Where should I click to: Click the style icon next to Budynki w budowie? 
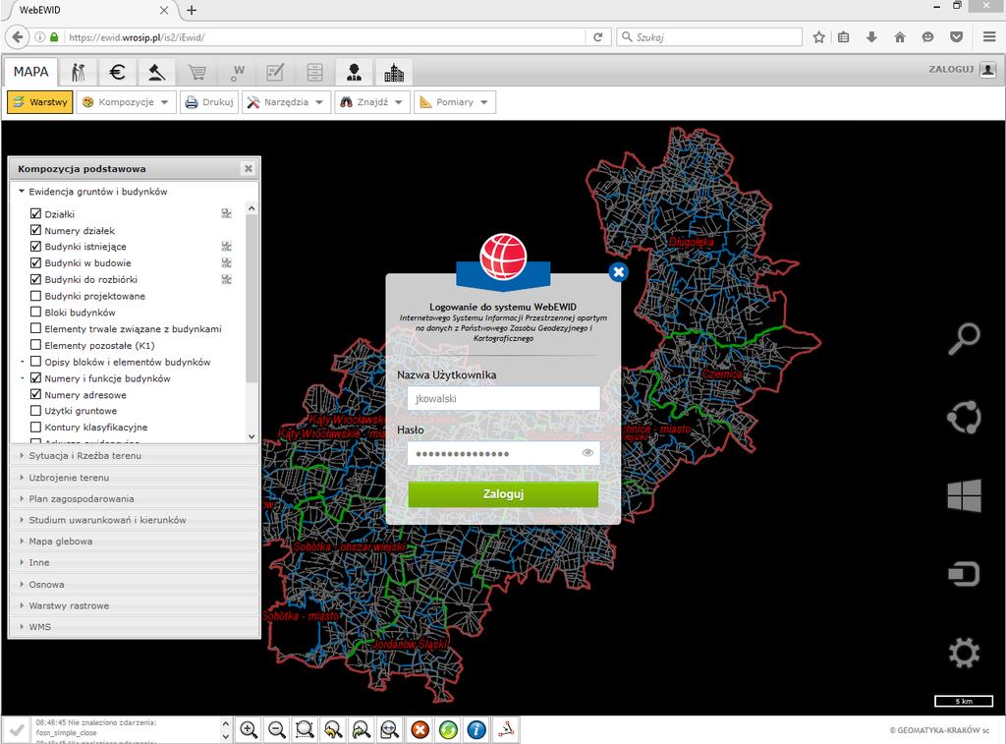click(x=227, y=263)
